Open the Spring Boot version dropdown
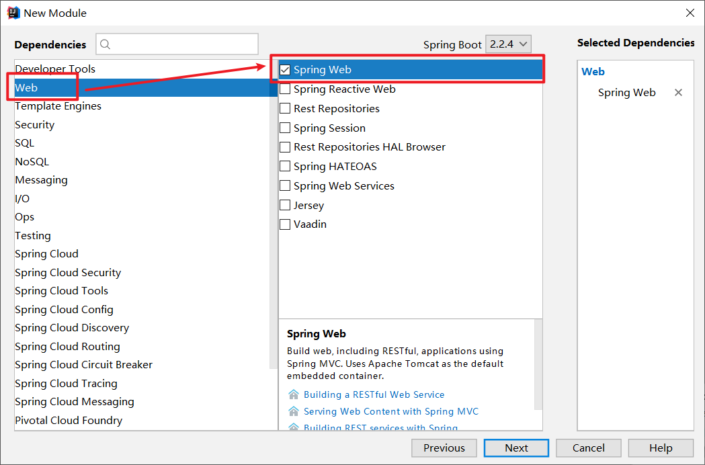 (x=508, y=44)
